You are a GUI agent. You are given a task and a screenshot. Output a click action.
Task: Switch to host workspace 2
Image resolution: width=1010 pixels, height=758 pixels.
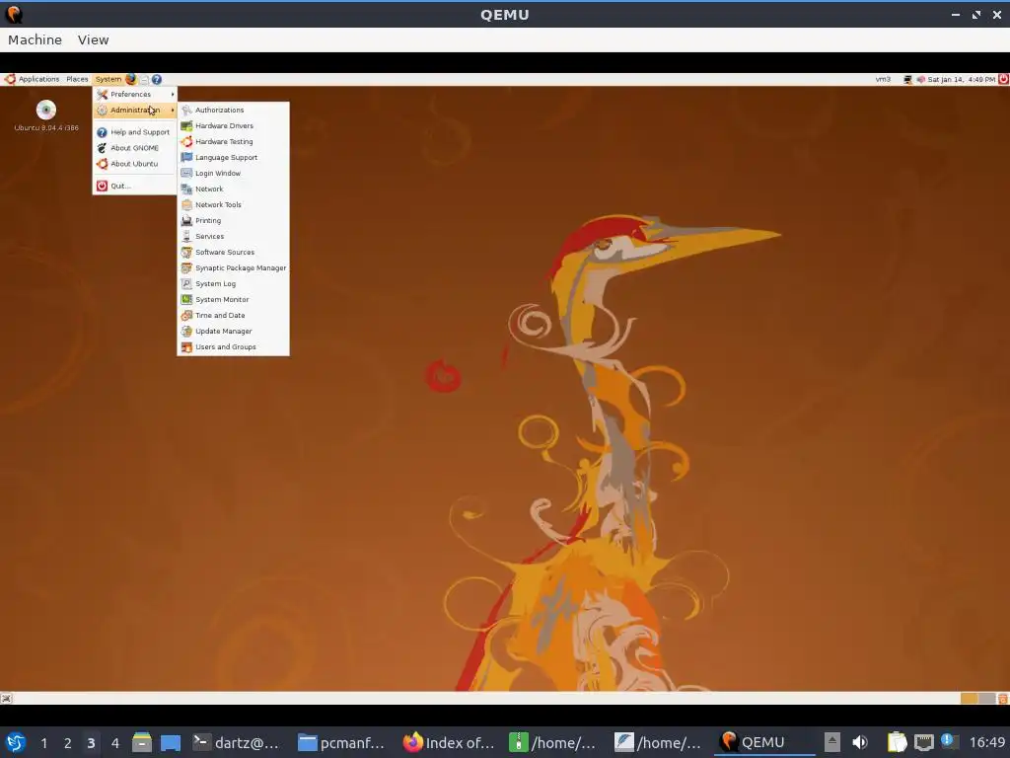point(68,743)
